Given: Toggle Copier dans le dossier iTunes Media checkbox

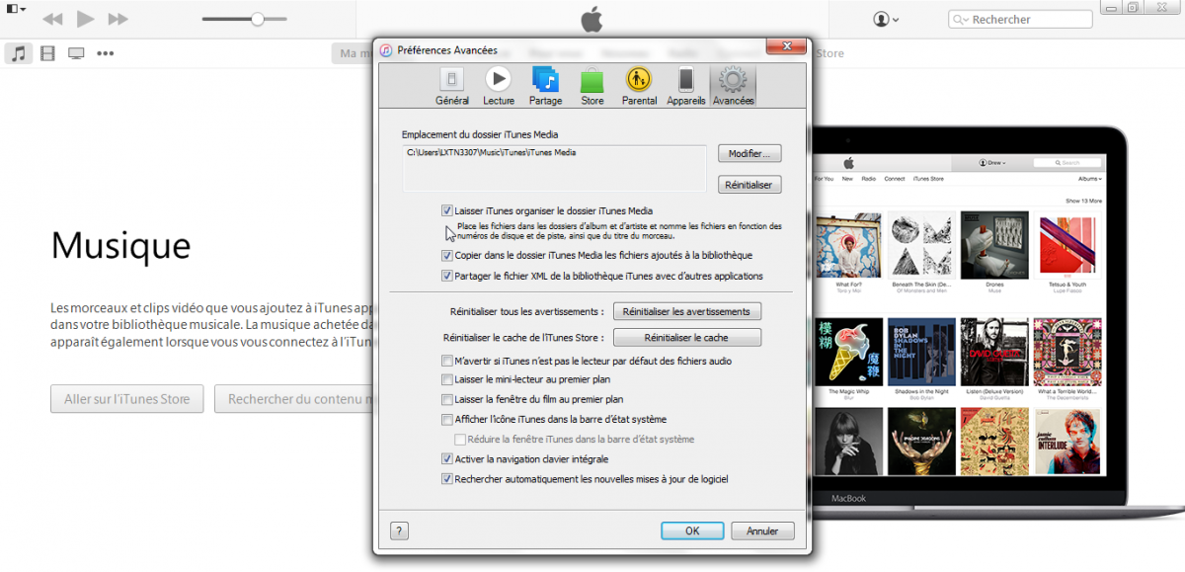Looking at the screenshot, I should (x=447, y=255).
